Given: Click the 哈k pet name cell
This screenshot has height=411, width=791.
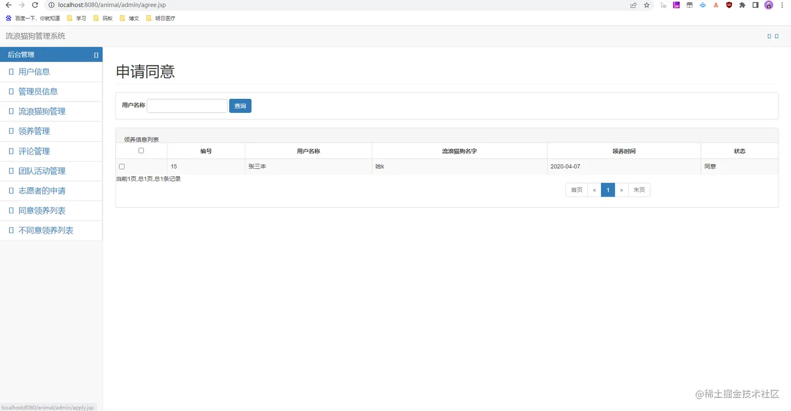Looking at the screenshot, I should click(x=459, y=167).
